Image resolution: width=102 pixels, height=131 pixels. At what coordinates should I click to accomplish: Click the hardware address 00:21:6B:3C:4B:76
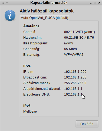click(79, 38)
